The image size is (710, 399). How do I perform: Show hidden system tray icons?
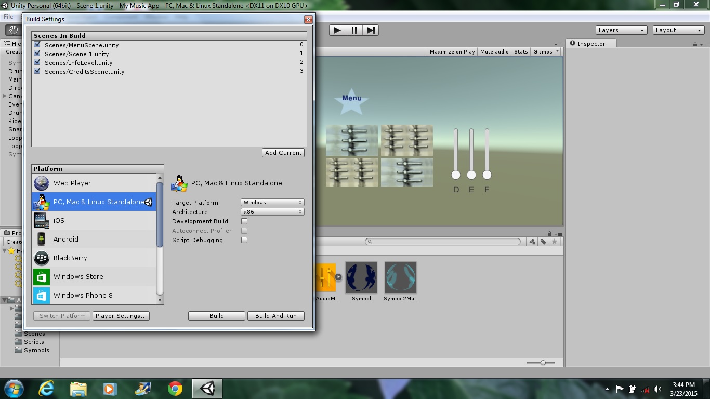pyautogui.click(x=608, y=389)
